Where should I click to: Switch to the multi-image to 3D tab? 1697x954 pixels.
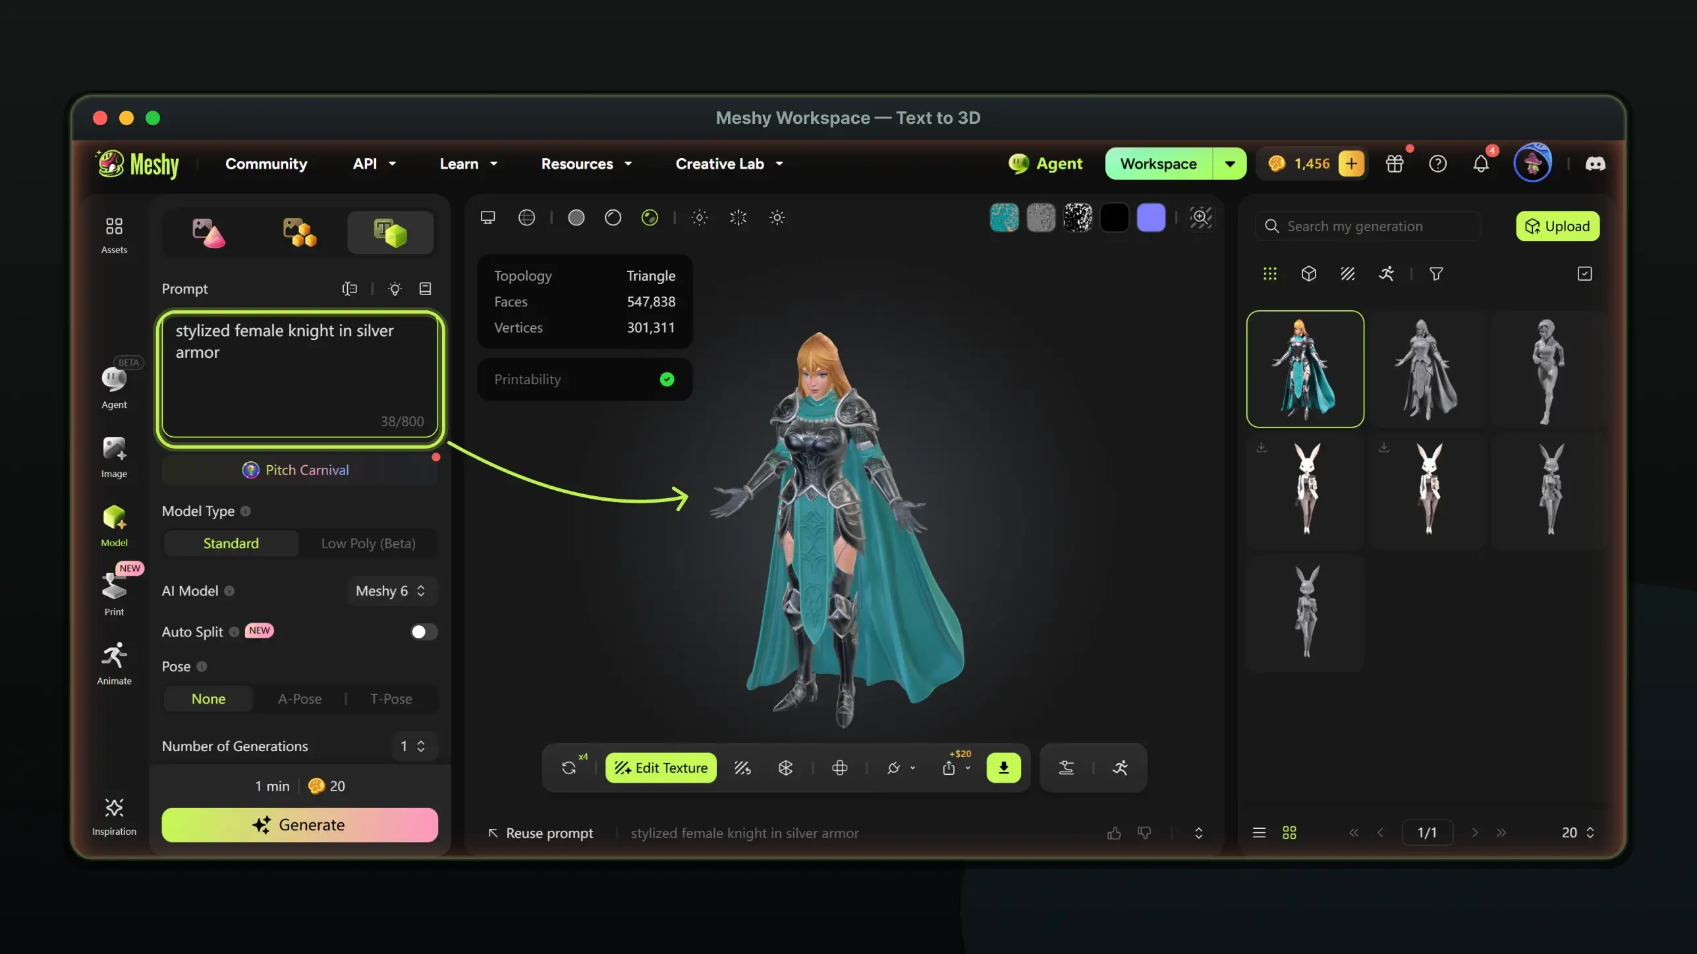coord(300,233)
